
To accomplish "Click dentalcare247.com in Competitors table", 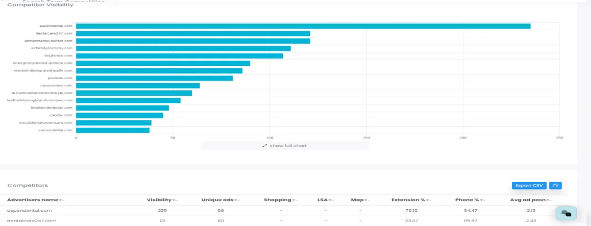I will pyautogui.click(x=32, y=221).
